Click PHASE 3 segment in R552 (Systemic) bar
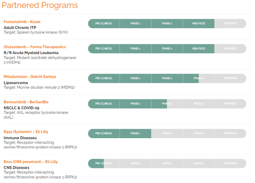This screenshot has width=255, height=183. pos(199,134)
